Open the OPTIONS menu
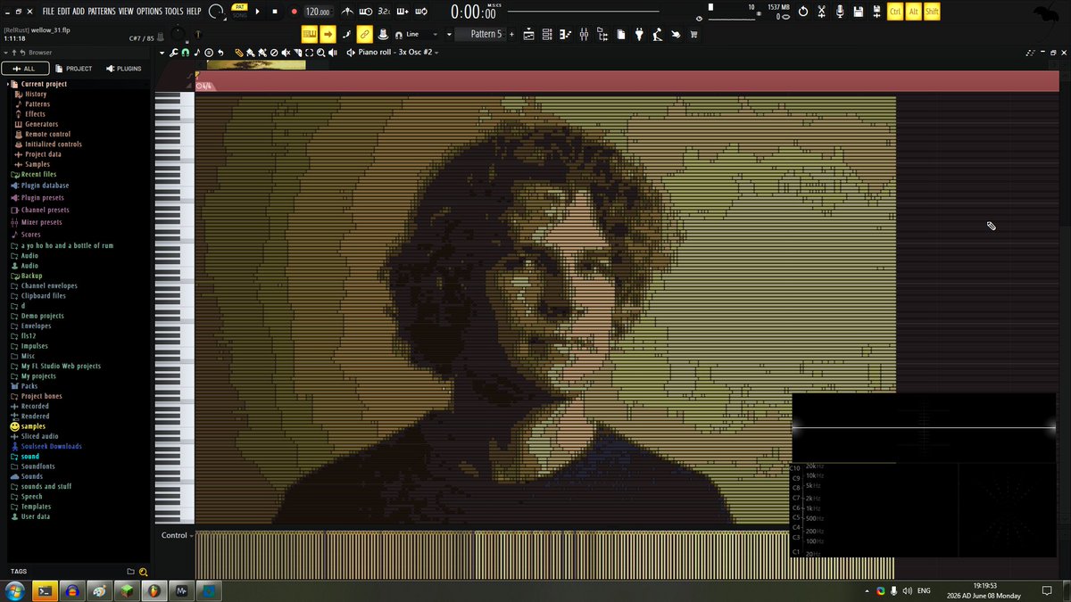The width and height of the screenshot is (1071, 602). pos(149,11)
